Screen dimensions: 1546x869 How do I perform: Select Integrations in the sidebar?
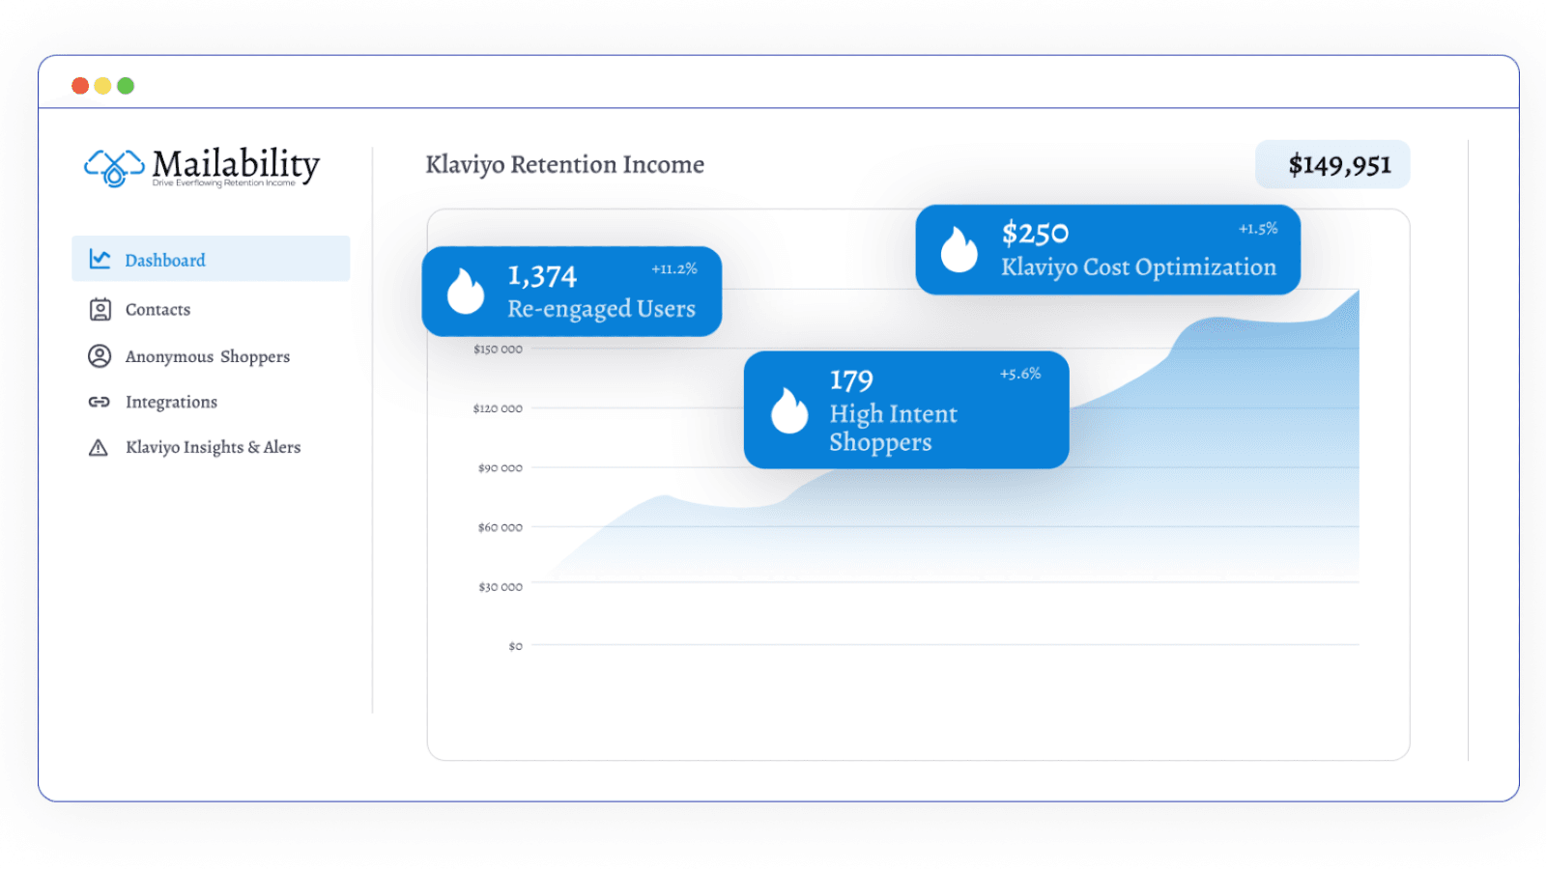pyautogui.click(x=171, y=403)
